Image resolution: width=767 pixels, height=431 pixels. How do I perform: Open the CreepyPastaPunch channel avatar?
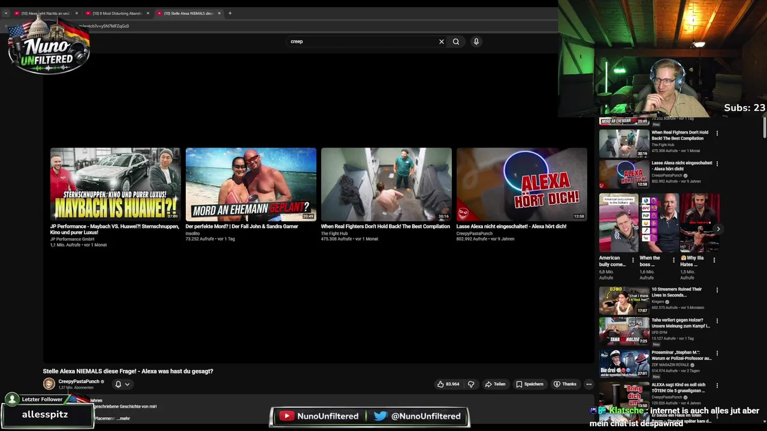click(x=49, y=384)
